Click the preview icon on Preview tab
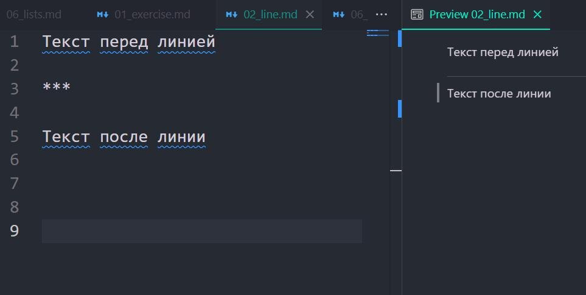The height and width of the screenshot is (295, 586). (417, 15)
